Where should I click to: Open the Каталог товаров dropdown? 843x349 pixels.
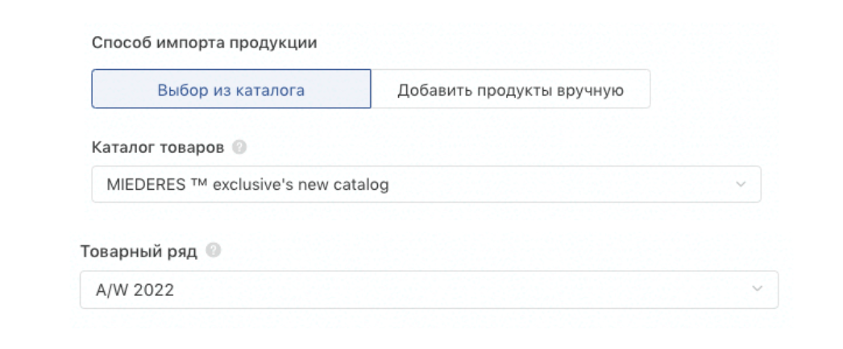pyautogui.click(x=426, y=184)
